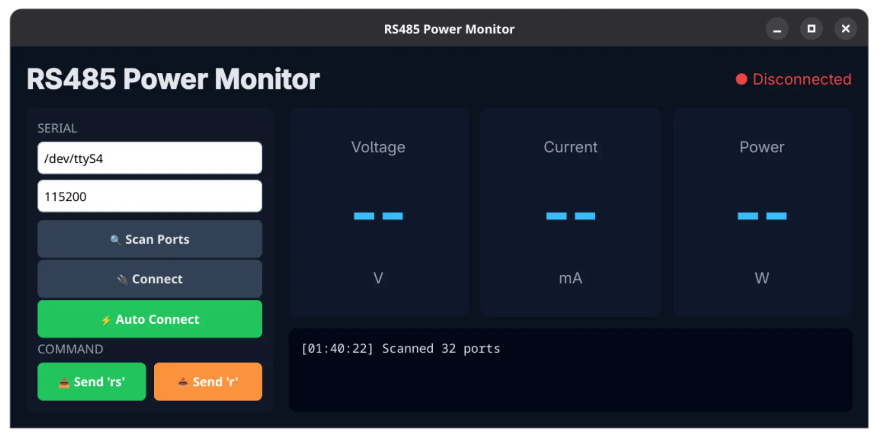Screen dimensions: 878x438
Task: Enable Auto Connect
Action: [150, 319]
